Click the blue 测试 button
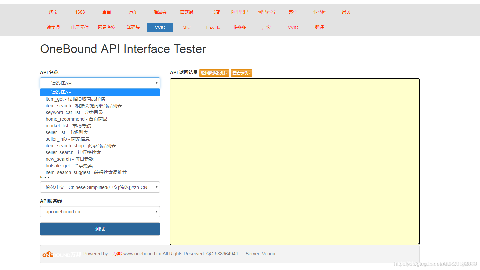Viewport: 480px width, 270px height. pos(100,229)
